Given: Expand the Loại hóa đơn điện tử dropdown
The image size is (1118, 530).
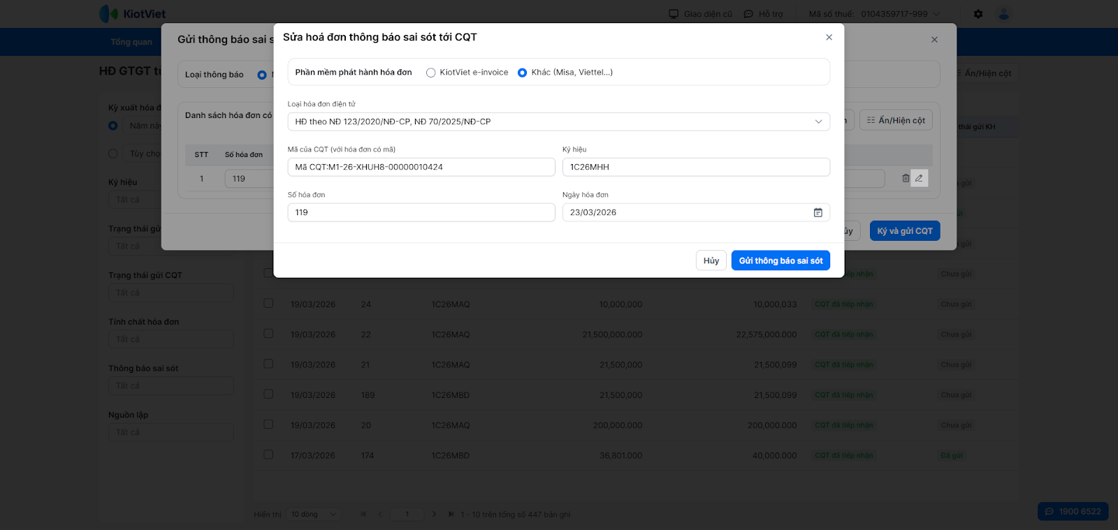Looking at the screenshot, I should 558,122.
